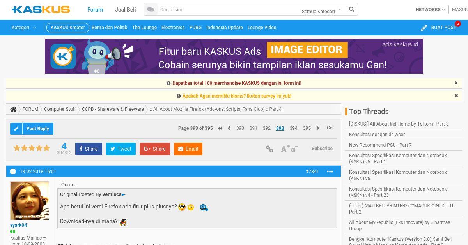This screenshot has height=245, width=468.
Task: Open the three-dots menu on post #7841
Action: tap(330, 171)
